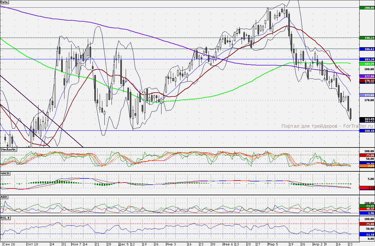Viewport: 375px width, 246px height.
Task: Click the green 200.00 price level tag
Action: (x=367, y=8)
